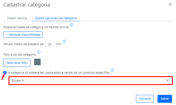176x105 pixels.
Task: Click the Burger X selected product text
Action: [18, 80]
